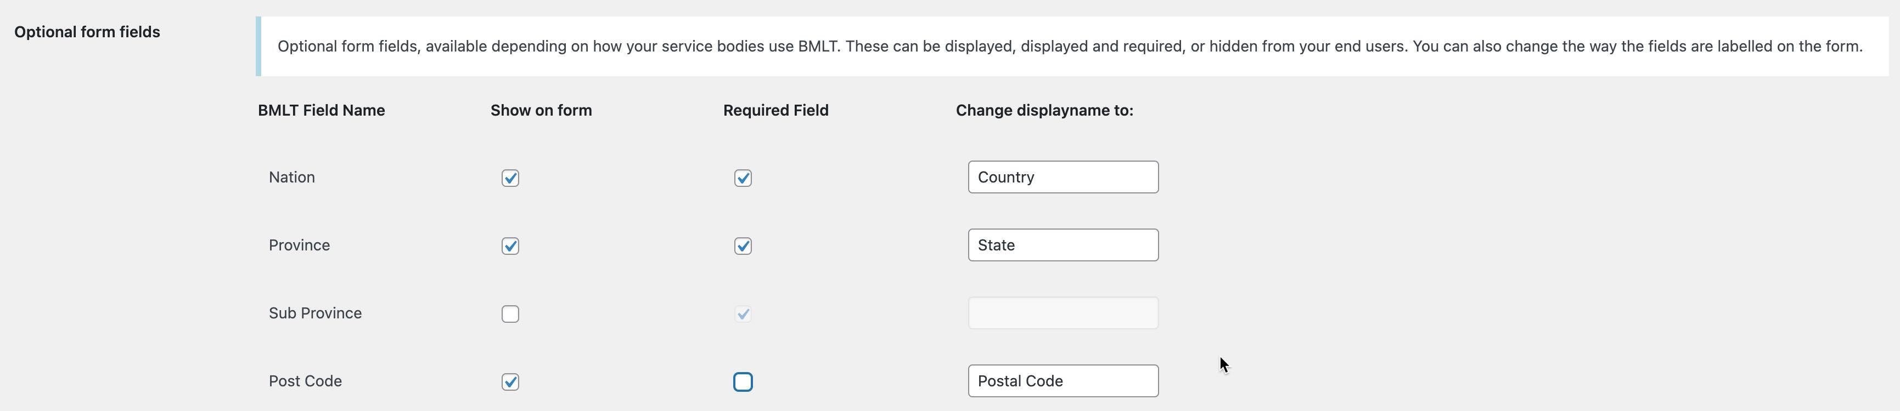The width and height of the screenshot is (1900, 411).
Task: Toggle Required Field for Nation
Action: (x=743, y=178)
